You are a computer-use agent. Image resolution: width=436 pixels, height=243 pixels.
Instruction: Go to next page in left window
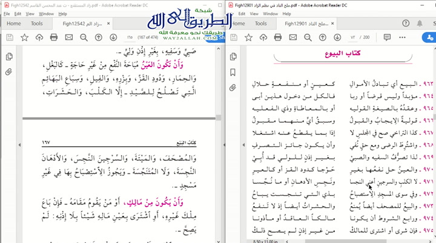tap(113, 37)
